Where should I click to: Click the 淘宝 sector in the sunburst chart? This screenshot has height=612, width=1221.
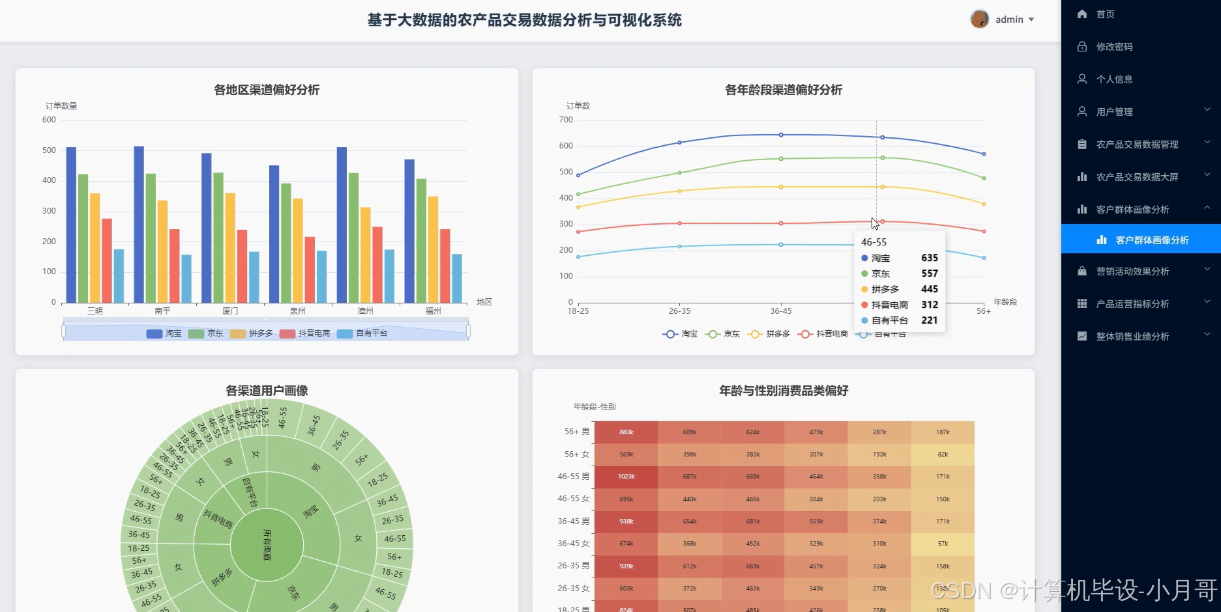point(311,512)
